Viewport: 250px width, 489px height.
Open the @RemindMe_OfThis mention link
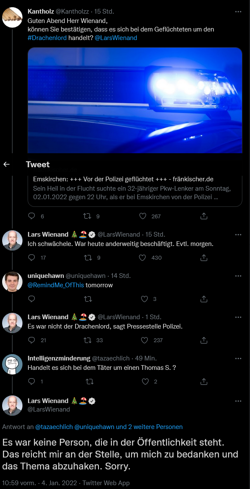pyautogui.click(x=56, y=285)
